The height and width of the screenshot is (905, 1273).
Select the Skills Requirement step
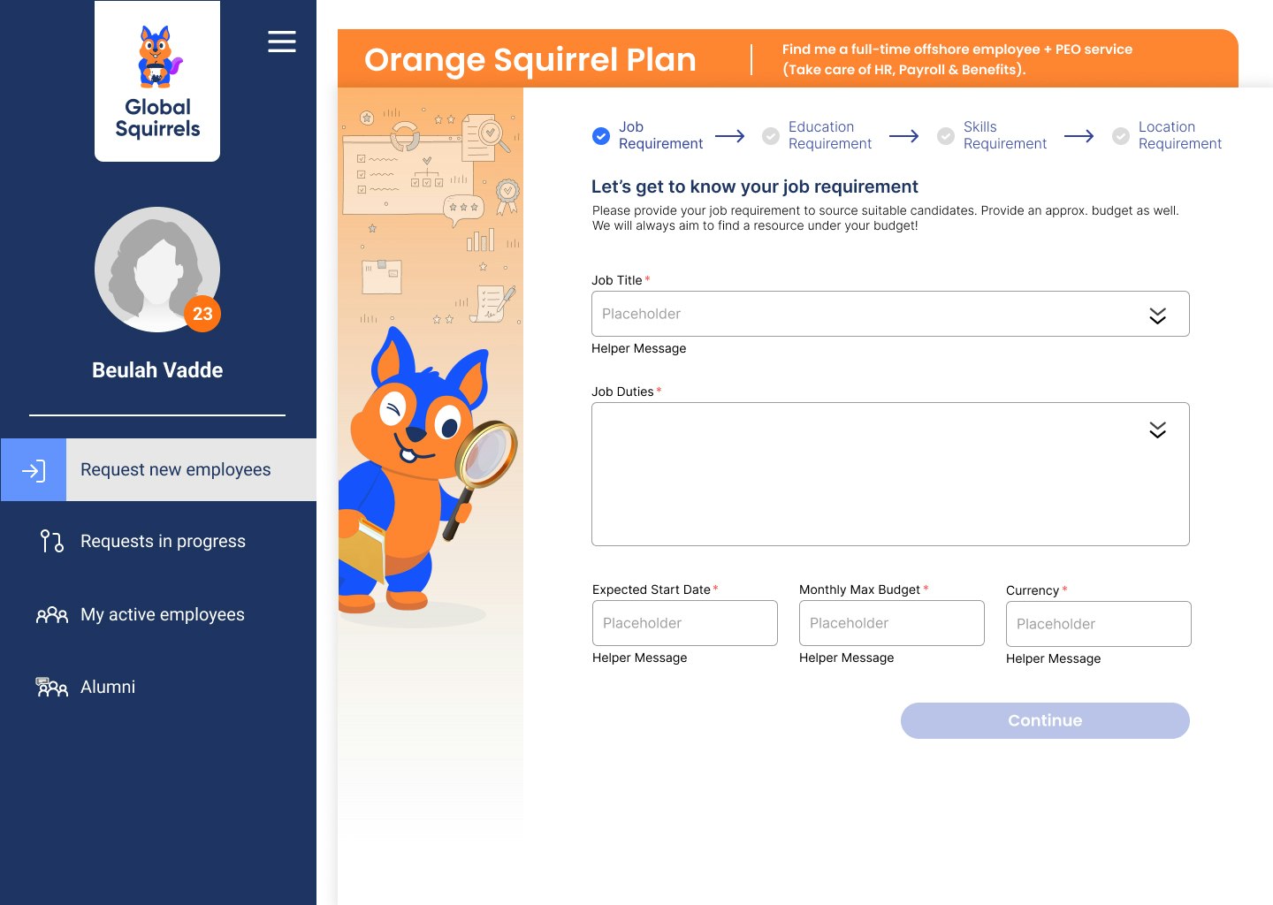point(1005,135)
